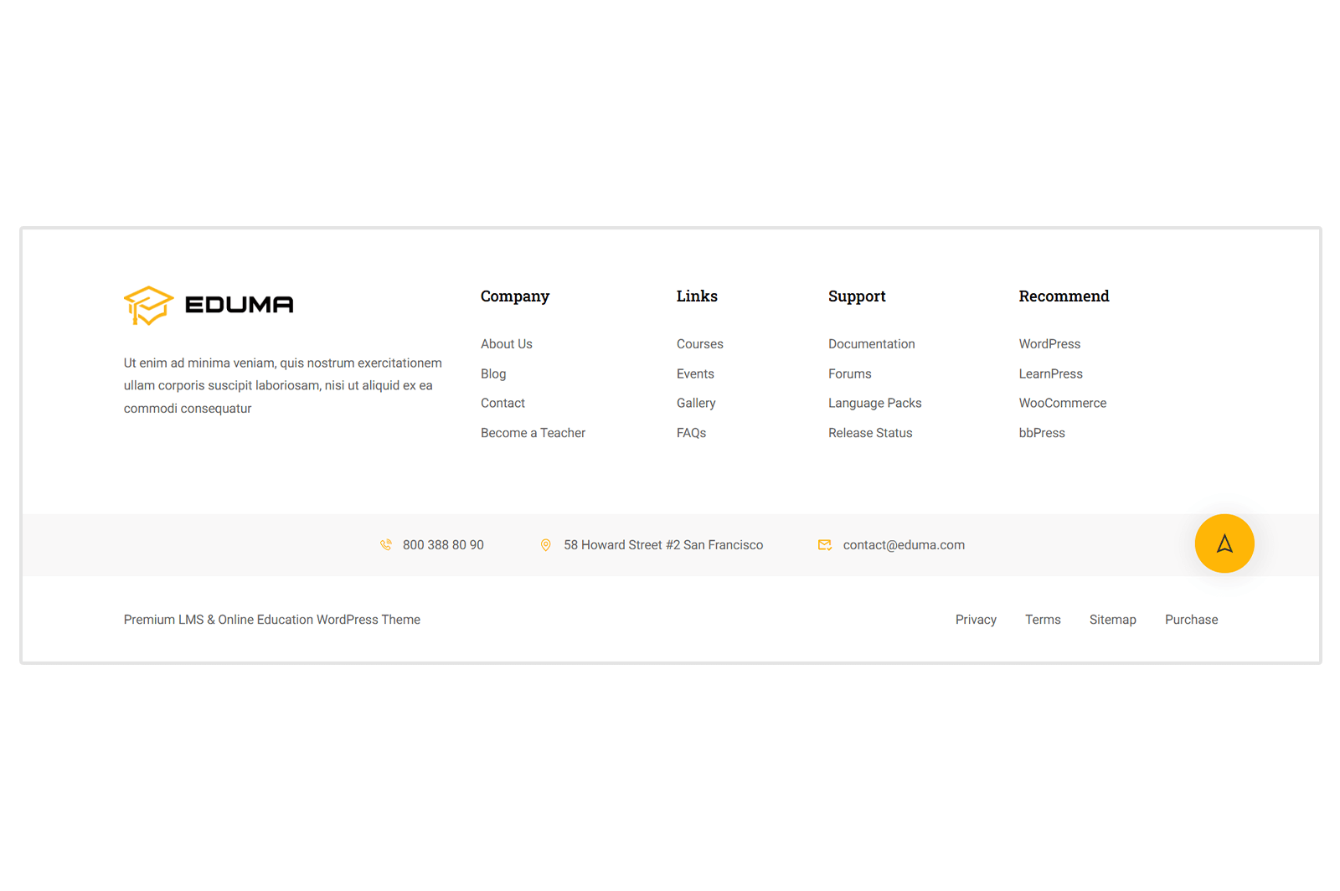Go to the Sitemap link
The width and height of the screenshot is (1340, 891).
pyautogui.click(x=1113, y=620)
